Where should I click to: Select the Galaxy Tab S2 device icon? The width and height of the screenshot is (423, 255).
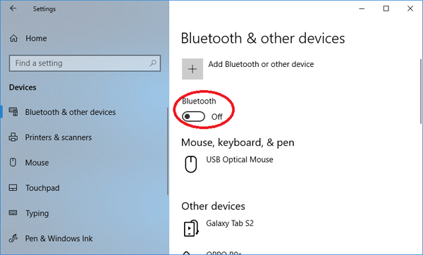point(191,228)
